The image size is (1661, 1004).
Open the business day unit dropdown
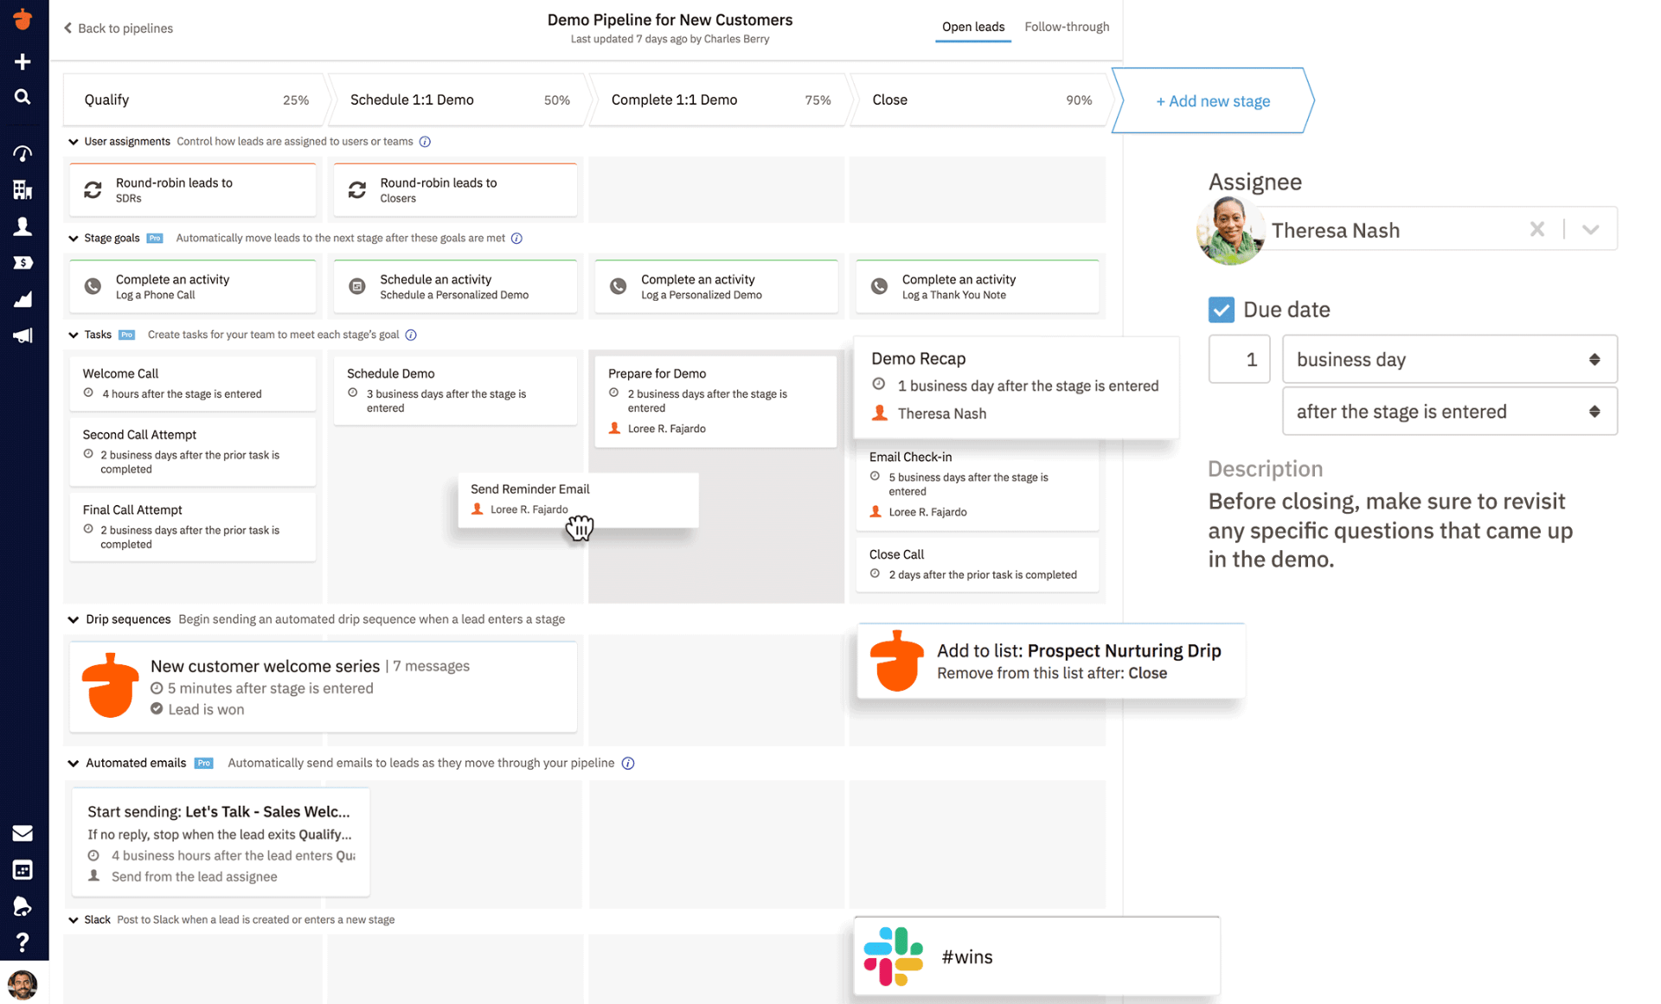point(1449,359)
